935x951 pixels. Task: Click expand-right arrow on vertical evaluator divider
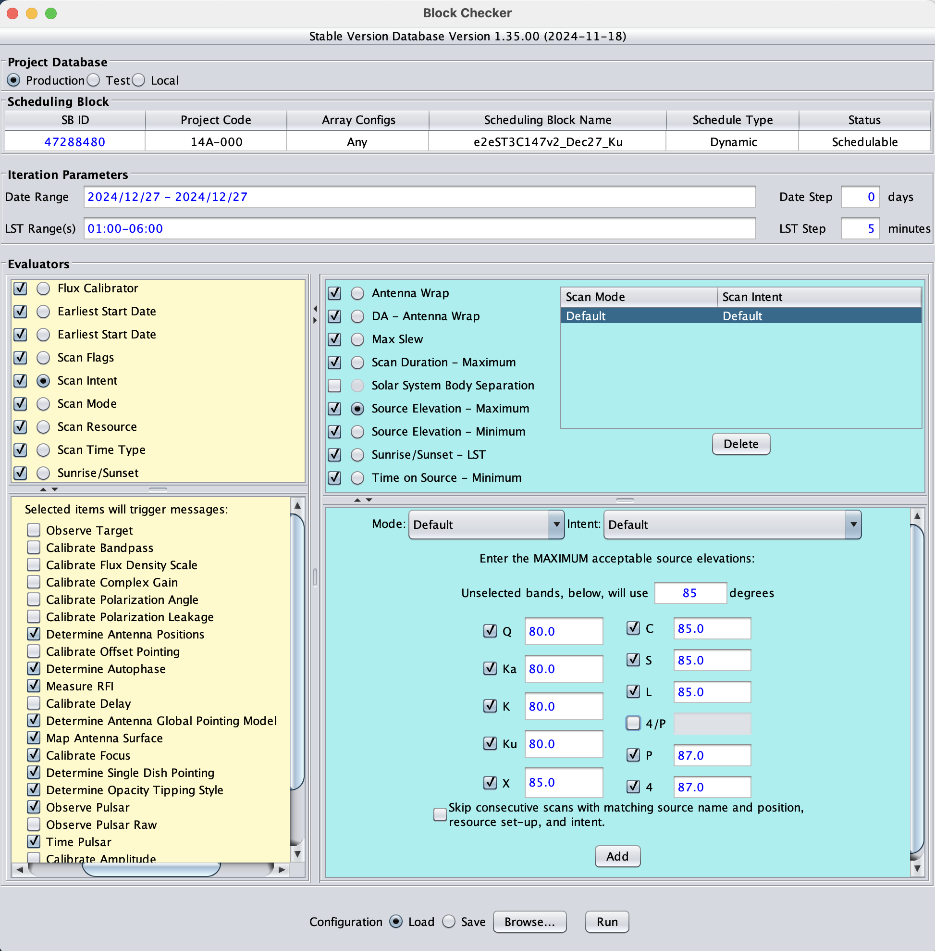[315, 320]
